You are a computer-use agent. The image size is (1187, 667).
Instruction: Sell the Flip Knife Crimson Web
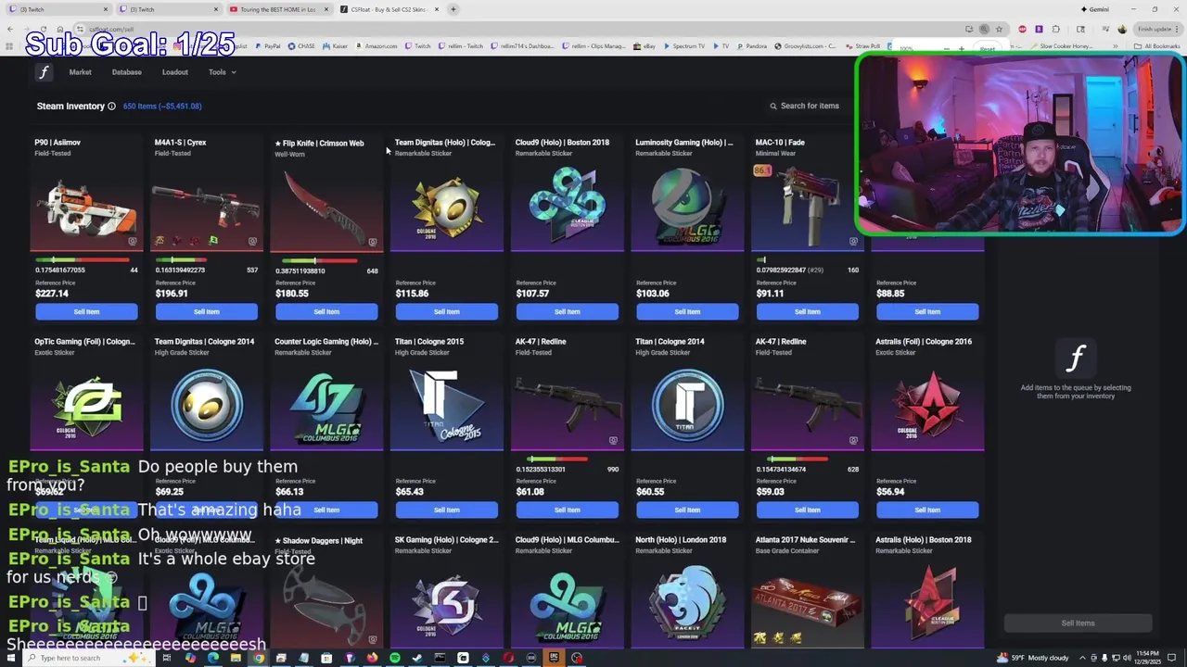[x=326, y=311]
